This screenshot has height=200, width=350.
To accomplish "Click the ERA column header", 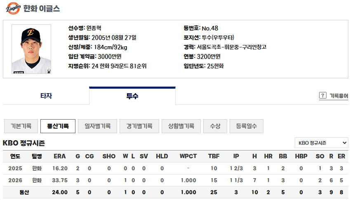I will 60,156.
